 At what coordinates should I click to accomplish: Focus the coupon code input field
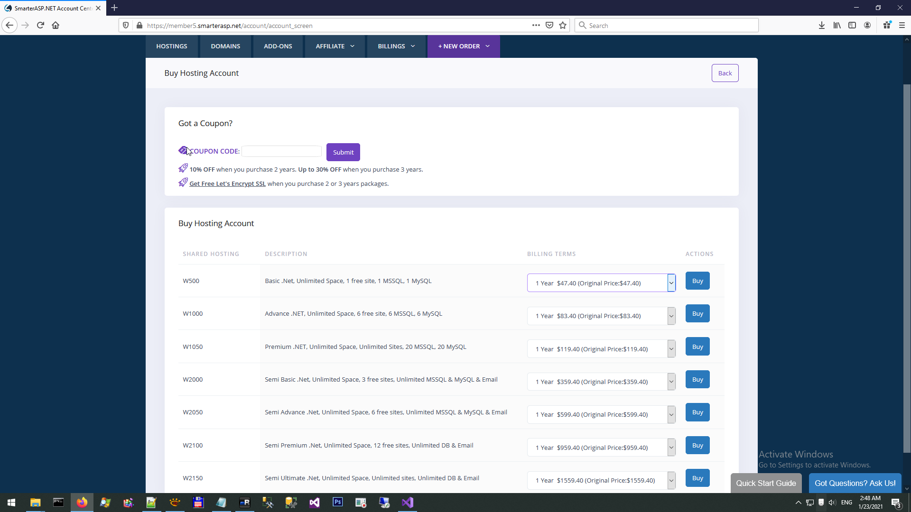point(281,151)
